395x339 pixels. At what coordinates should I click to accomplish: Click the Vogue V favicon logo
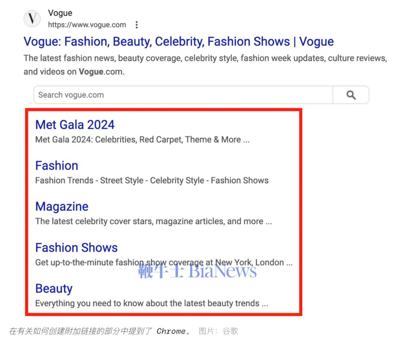click(32, 19)
